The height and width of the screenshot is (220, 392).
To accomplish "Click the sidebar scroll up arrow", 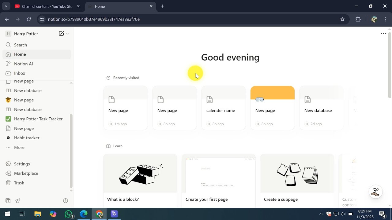I will (71, 83).
